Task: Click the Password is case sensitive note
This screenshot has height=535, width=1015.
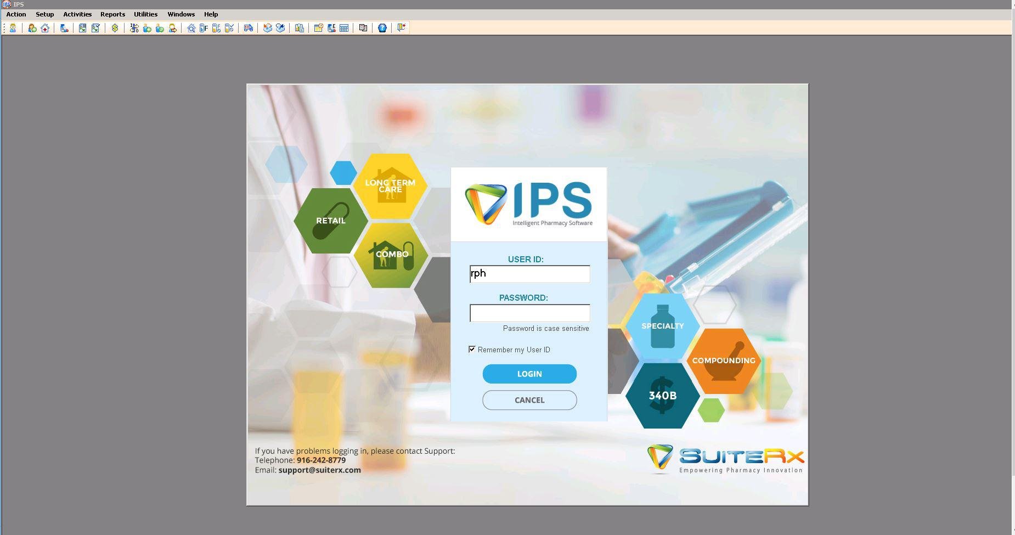Action: (x=546, y=328)
